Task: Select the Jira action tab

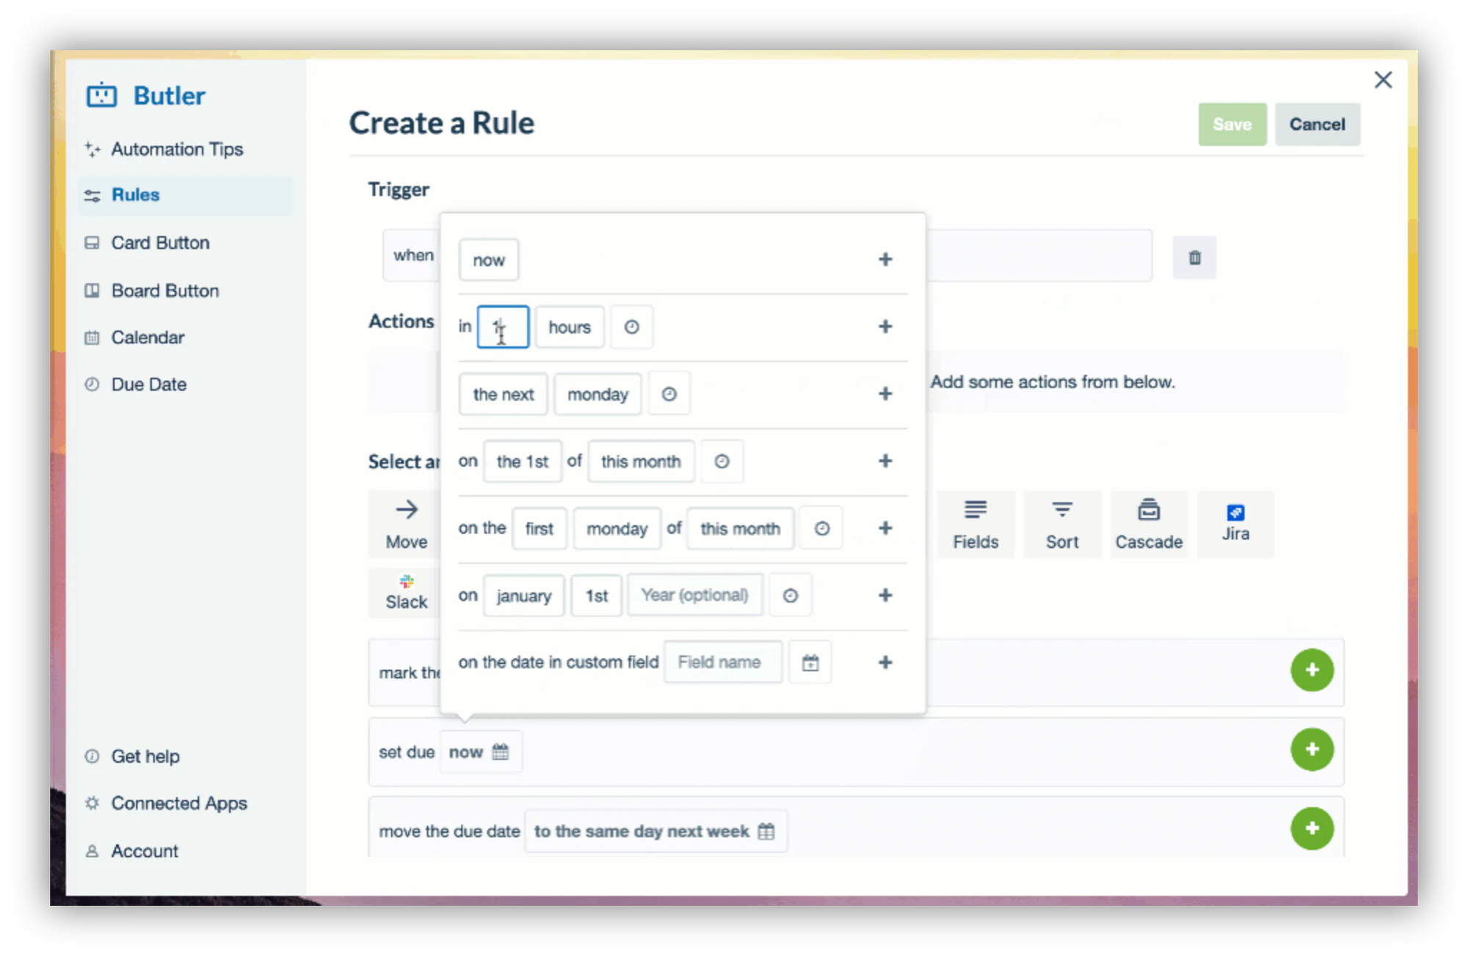Action: click(1235, 525)
